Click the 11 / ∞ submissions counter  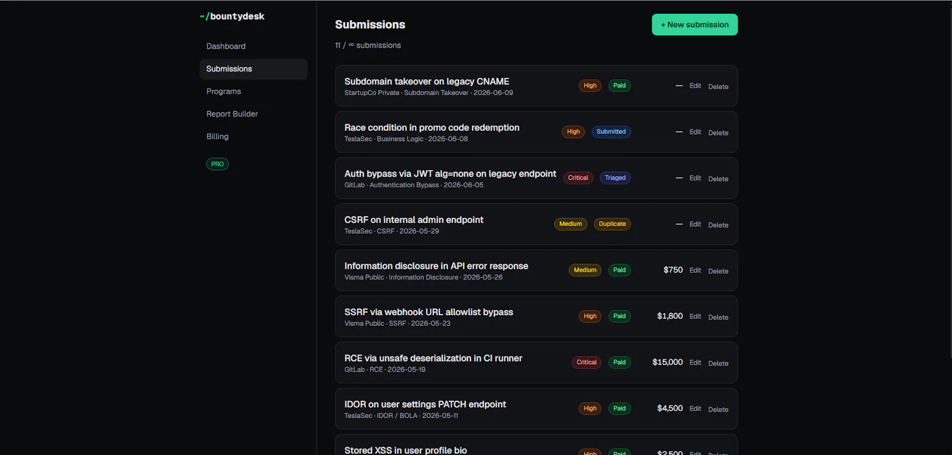tap(368, 45)
